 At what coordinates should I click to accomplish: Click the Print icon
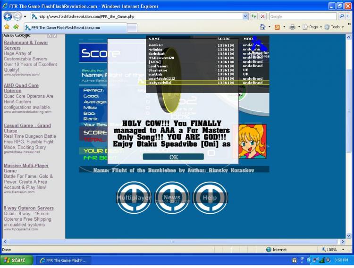(x=292, y=27)
